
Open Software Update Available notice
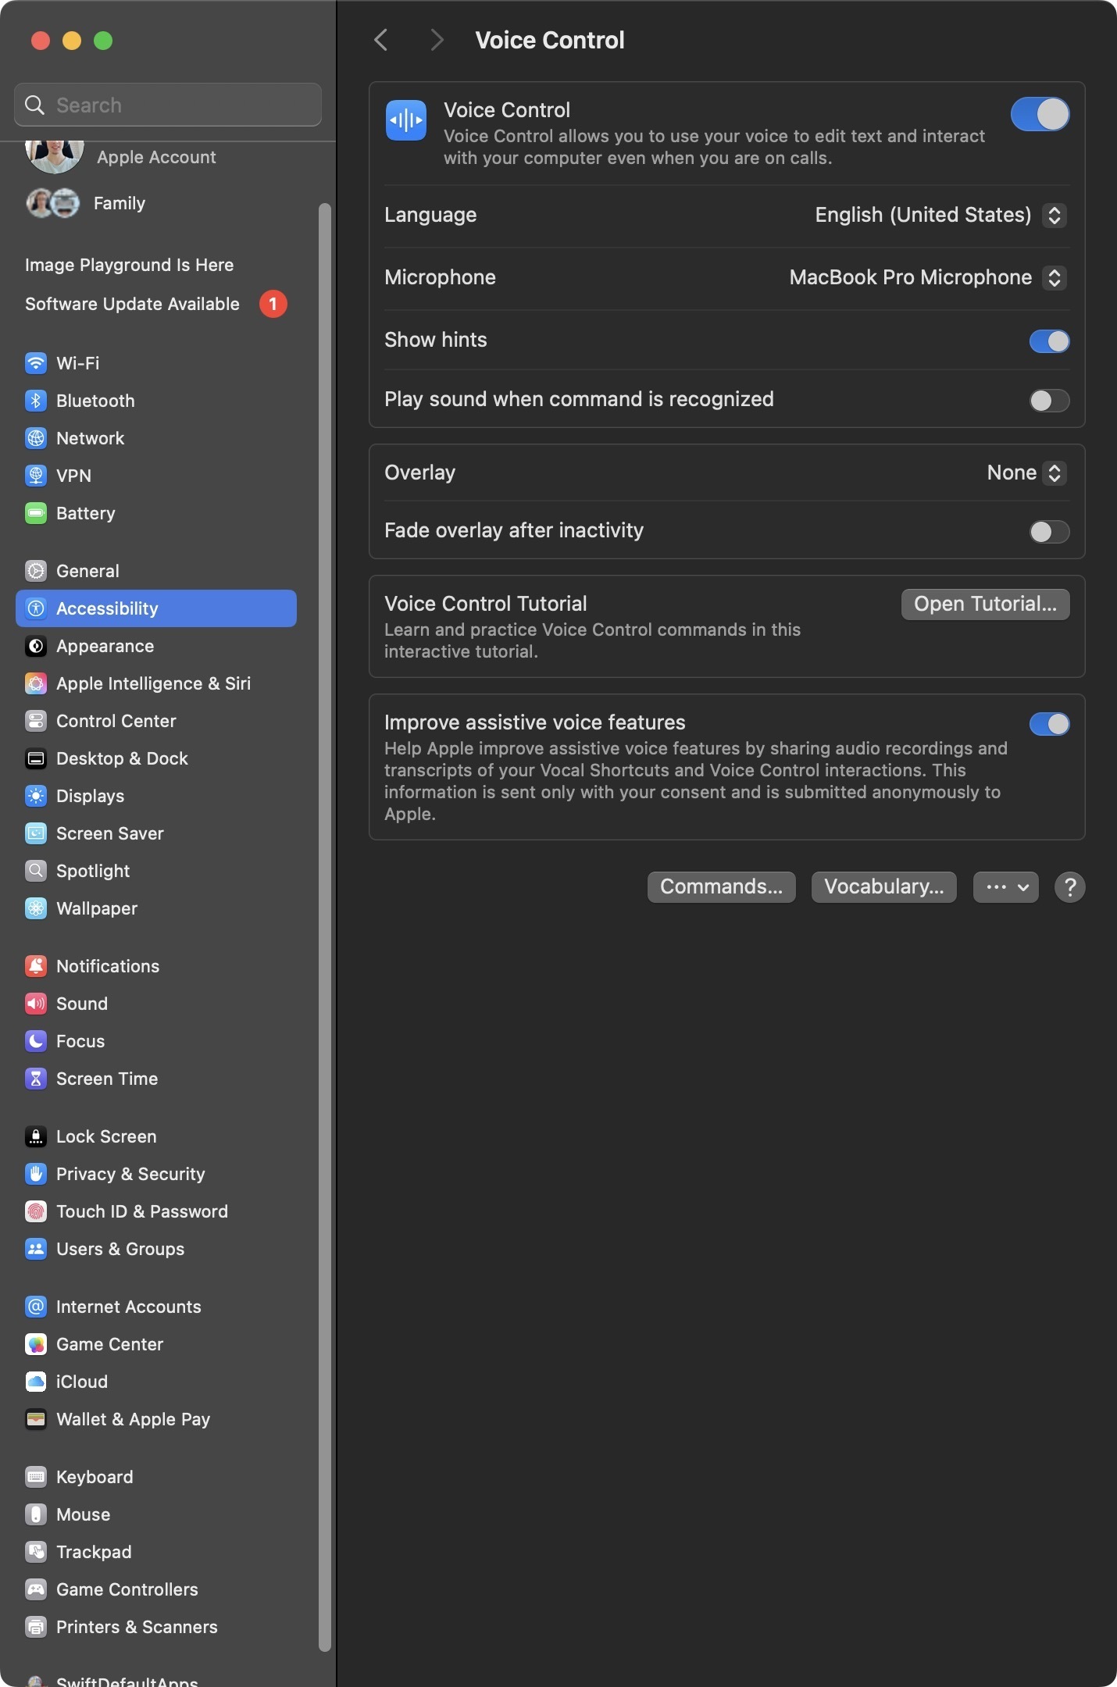[156, 304]
